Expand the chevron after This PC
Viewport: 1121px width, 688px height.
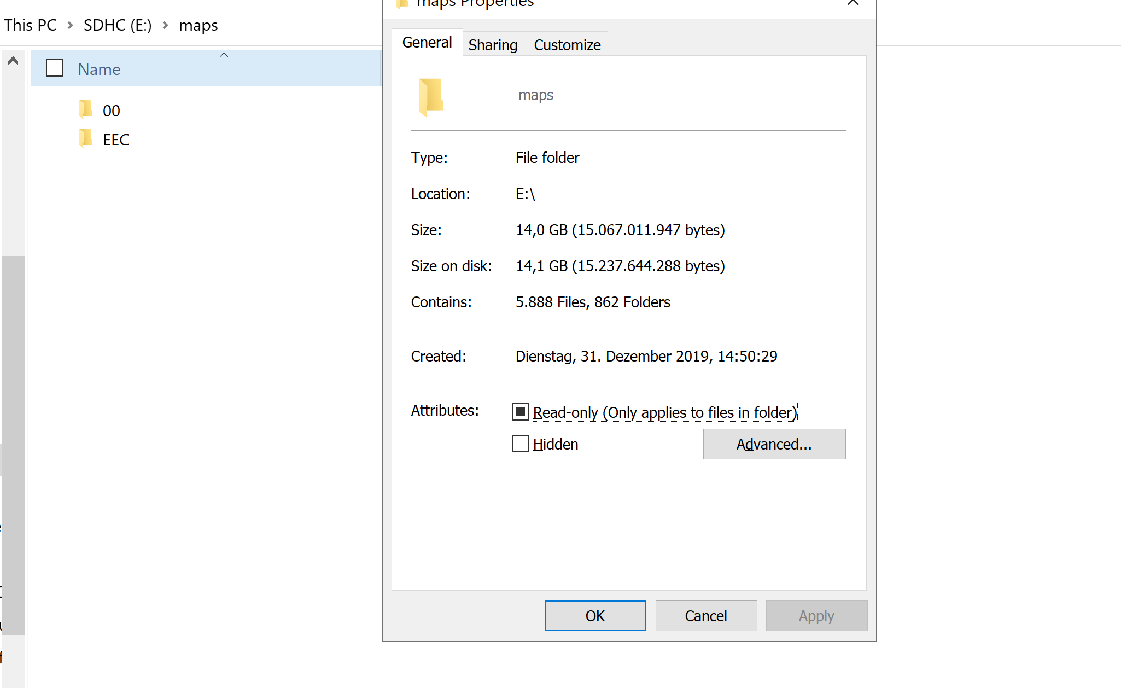pos(71,25)
